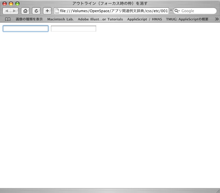Click the Back navigation arrow
The image size is (220, 193).
pyautogui.click(x=7, y=11)
